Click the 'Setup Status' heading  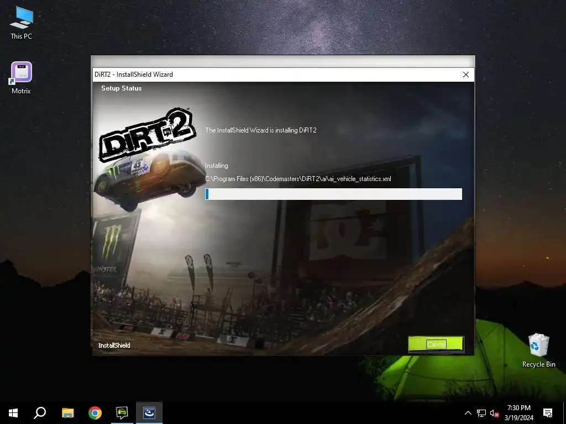121,88
